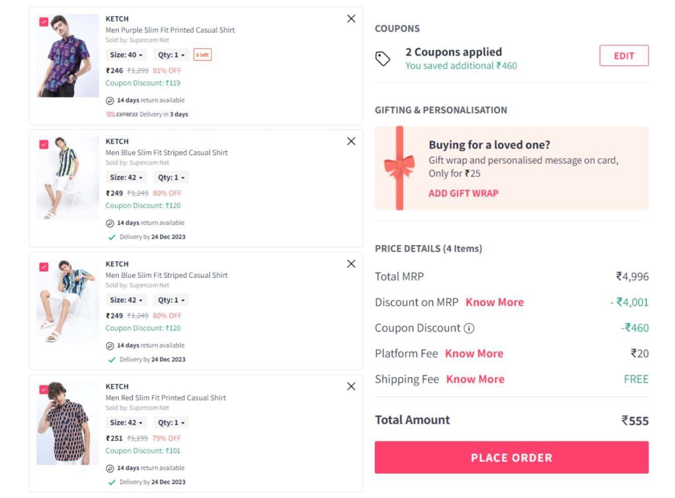675x498 pixels.
Task: Open Size: 40 dropdown for purple shirt
Action: 127,55
